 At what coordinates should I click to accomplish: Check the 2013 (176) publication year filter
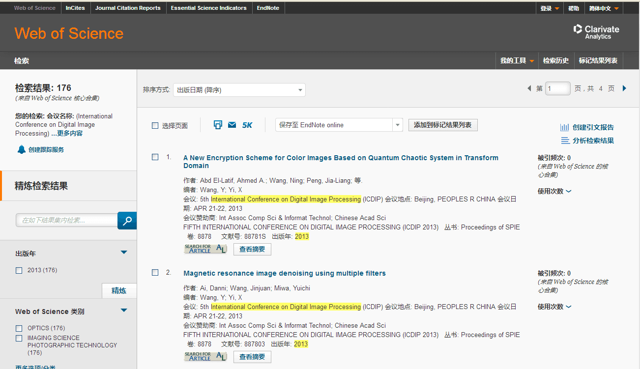pyautogui.click(x=19, y=270)
